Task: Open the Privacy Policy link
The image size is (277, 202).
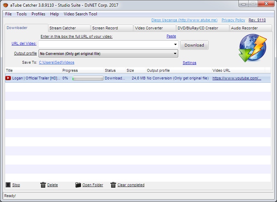Action: [233, 20]
